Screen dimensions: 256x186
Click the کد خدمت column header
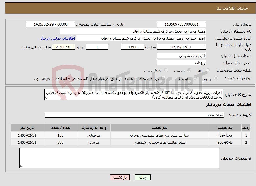pos(225,128)
